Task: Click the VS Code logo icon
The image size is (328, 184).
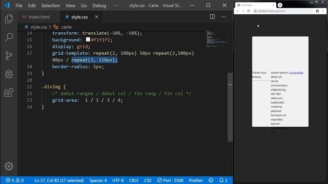Action: (7, 5)
